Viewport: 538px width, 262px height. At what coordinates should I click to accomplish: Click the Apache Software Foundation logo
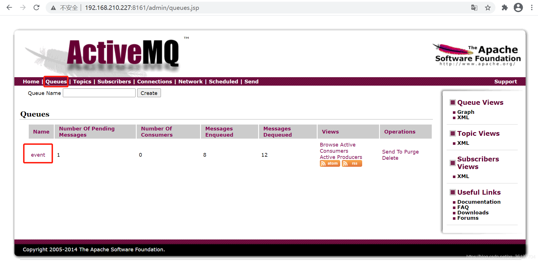(x=477, y=55)
